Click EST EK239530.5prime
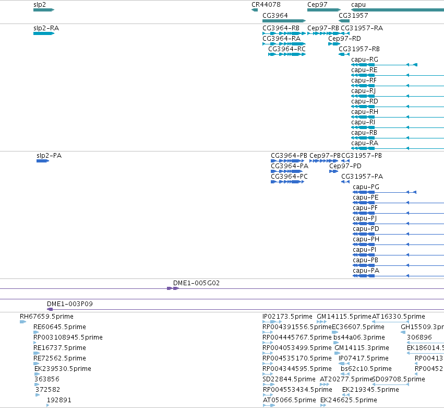 pos(63,369)
